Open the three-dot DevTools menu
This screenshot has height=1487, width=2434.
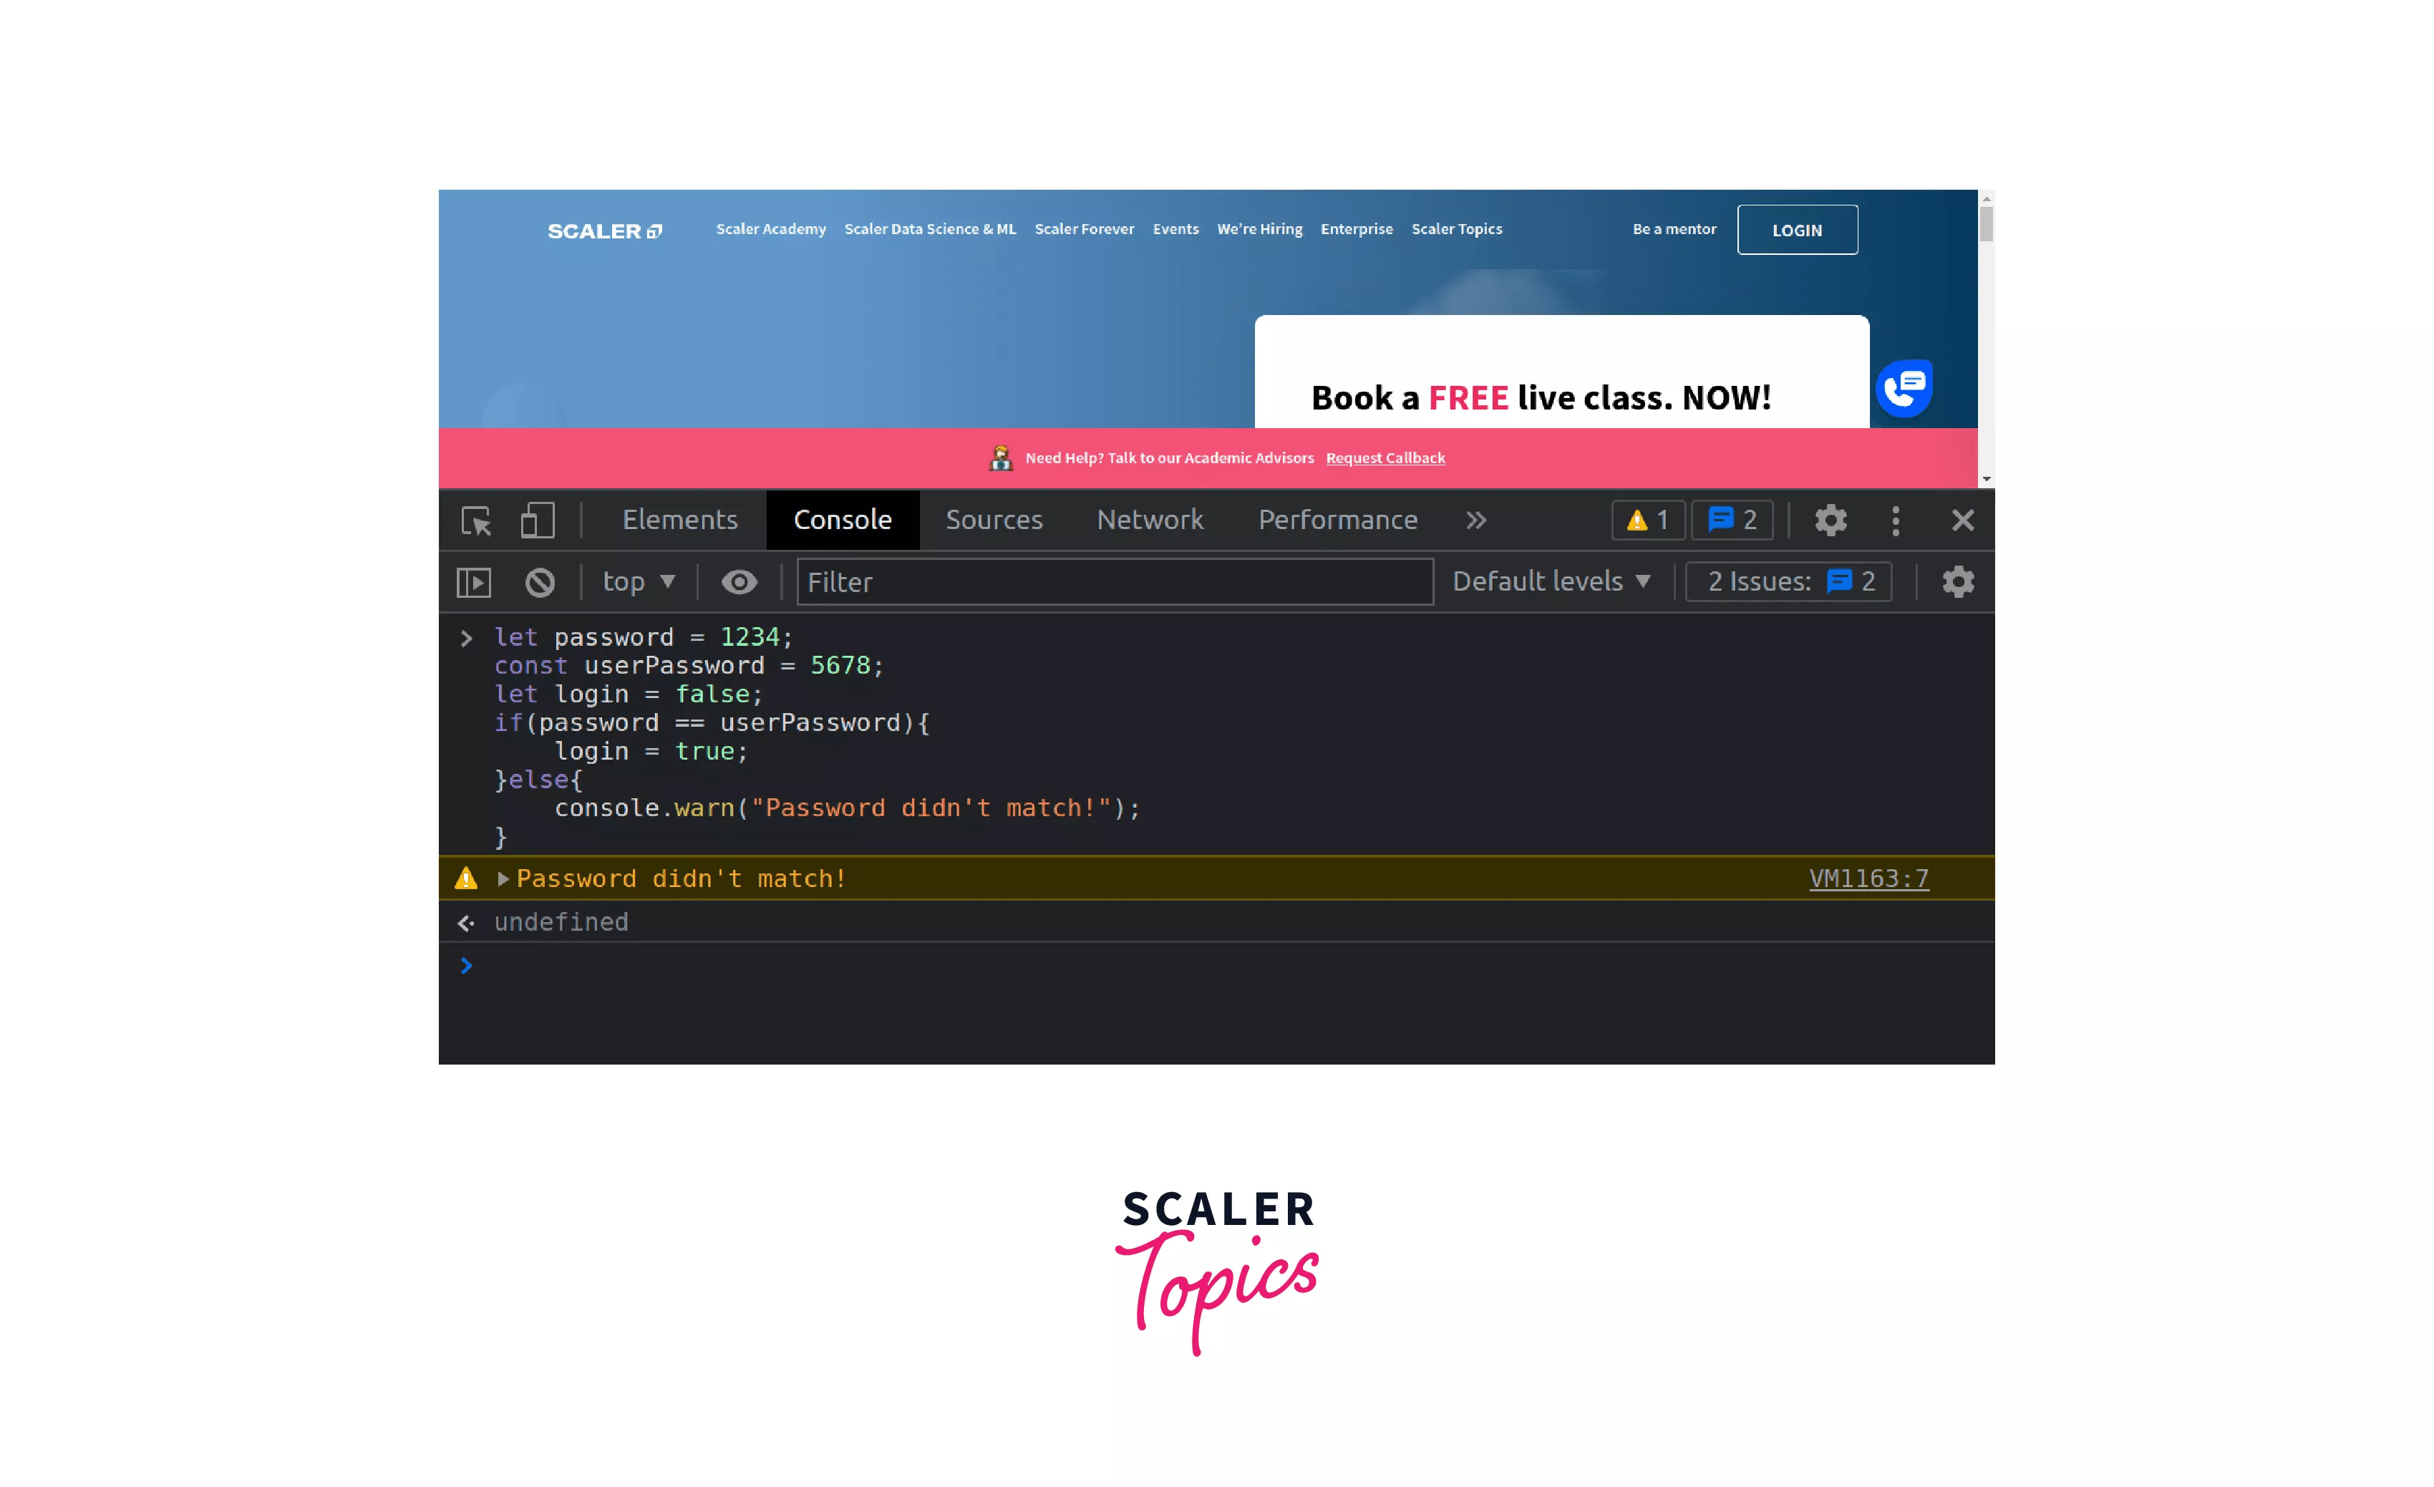(x=1896, y=520)
